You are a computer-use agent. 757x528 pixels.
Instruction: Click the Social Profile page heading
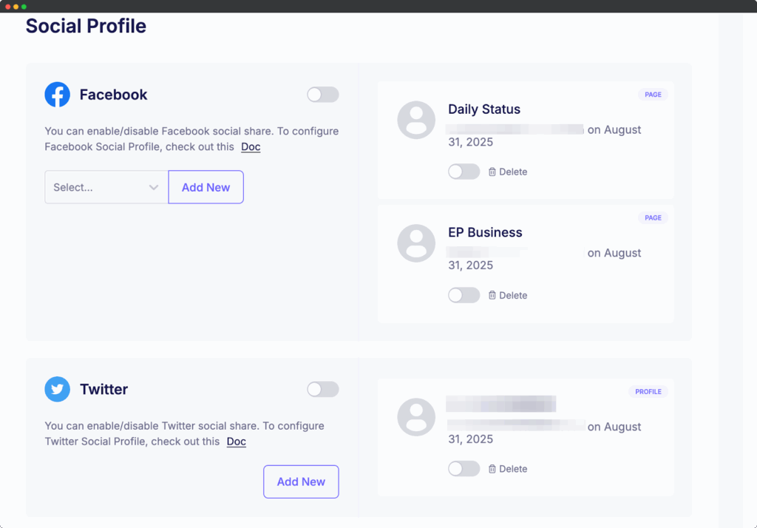tap(86, 26)
